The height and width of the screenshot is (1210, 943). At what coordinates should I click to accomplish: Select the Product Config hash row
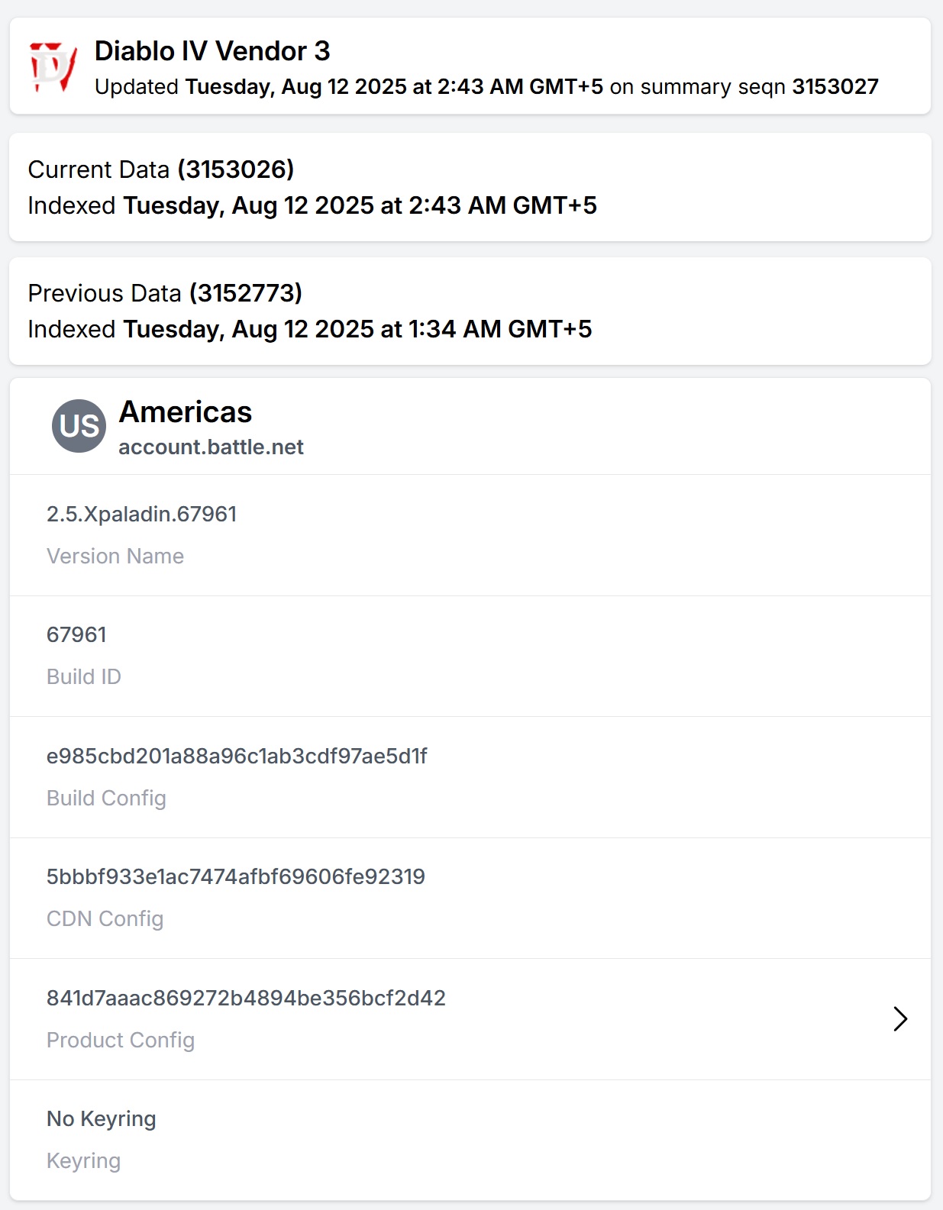tap(470, 1019)
